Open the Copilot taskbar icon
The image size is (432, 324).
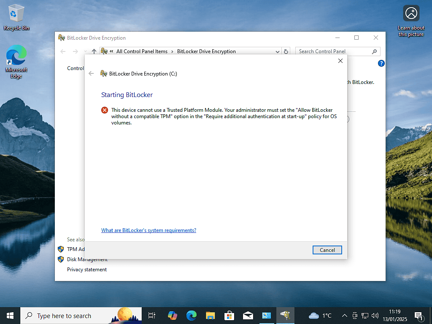click(172, 315)
